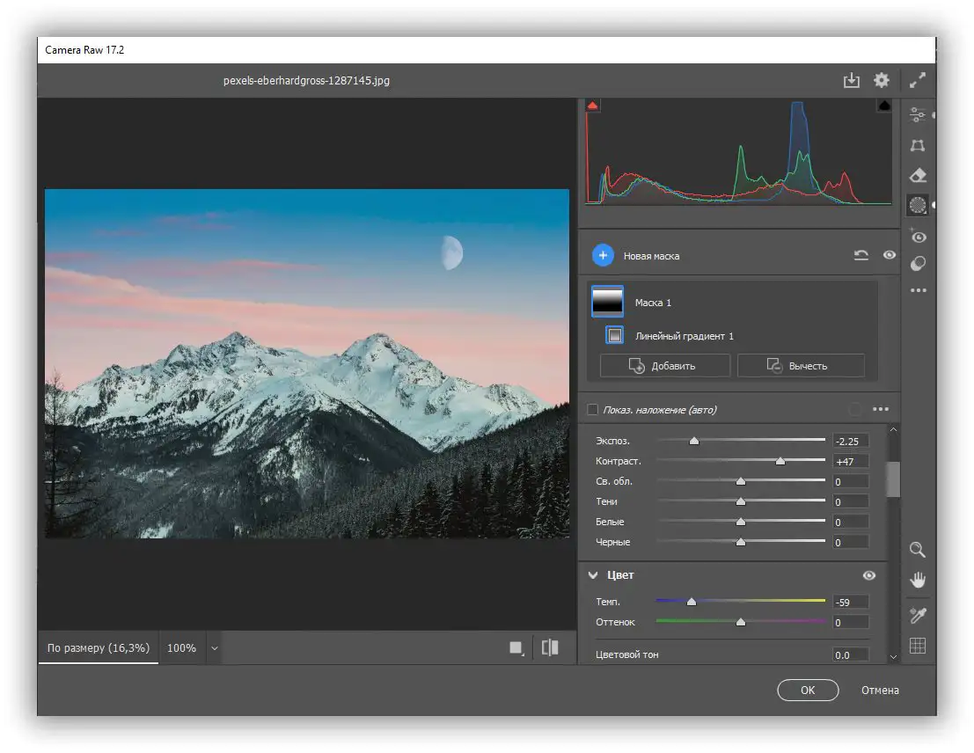Screen dimensions: 974x753
Task: Select the Hand pan tool
Action: click(918, 580)
